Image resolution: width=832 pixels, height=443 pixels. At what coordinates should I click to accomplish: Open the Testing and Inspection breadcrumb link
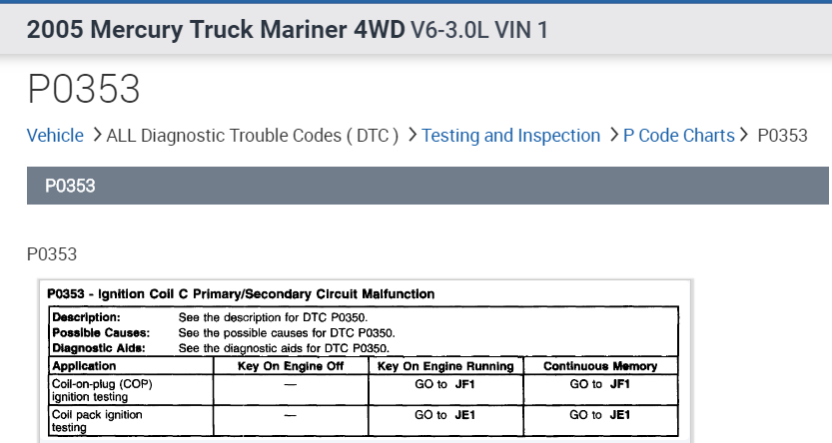[510, 136]
